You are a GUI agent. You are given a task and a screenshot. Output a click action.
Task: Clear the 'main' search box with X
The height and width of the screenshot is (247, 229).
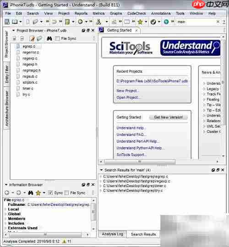218,21
